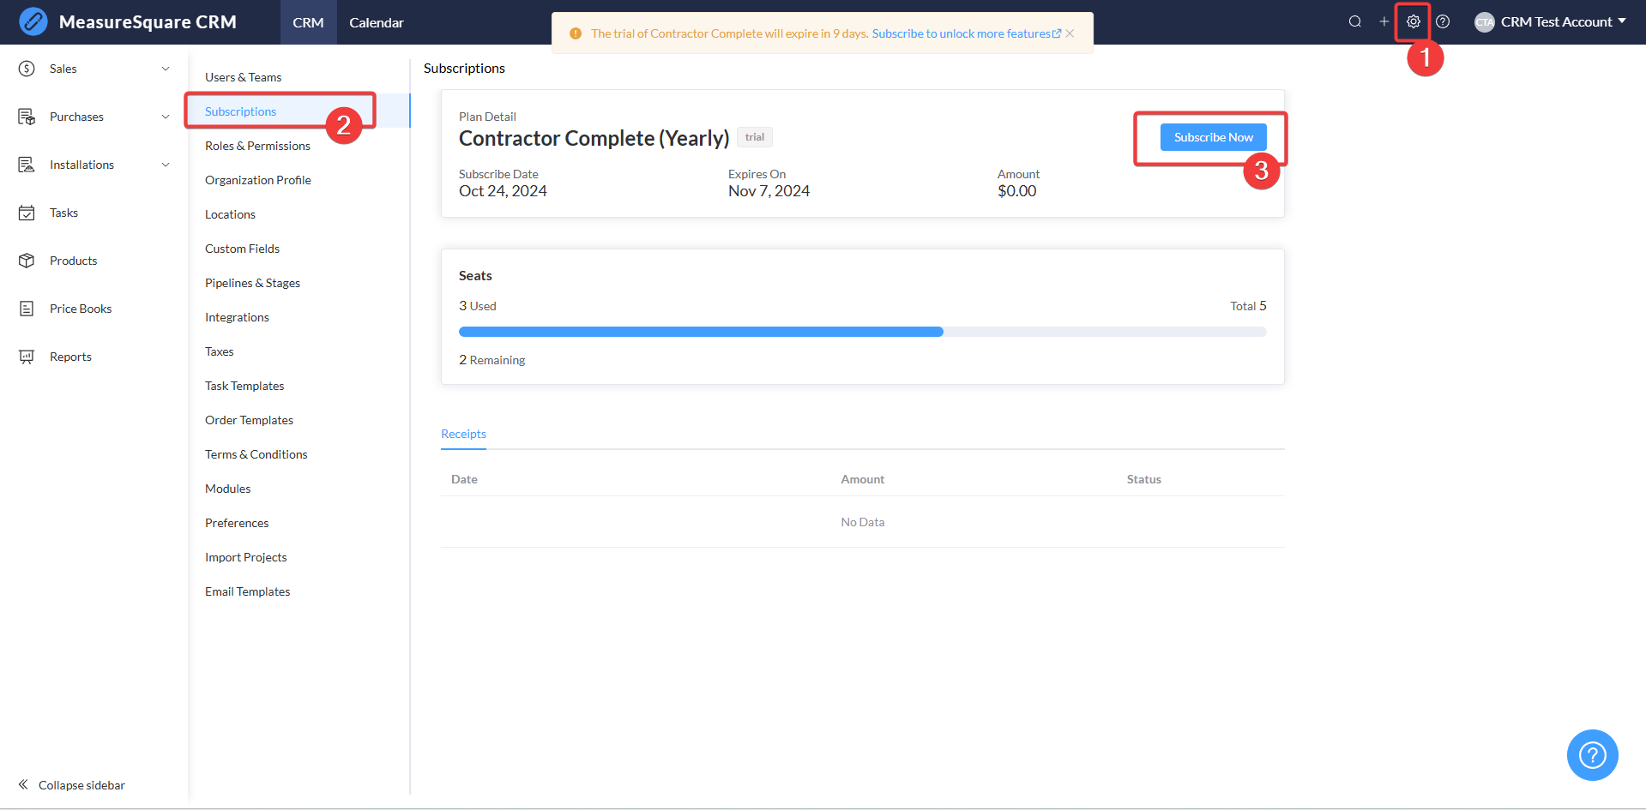The image size is (1646, 810).
Task: Open the Price Books sidebar label
Action: 81,309
